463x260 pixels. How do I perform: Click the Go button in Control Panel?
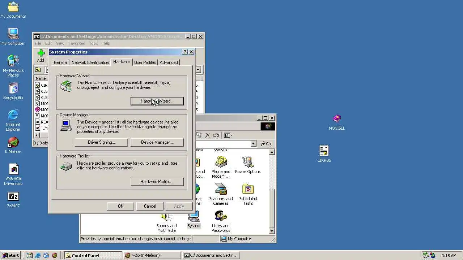pos(266,144)
